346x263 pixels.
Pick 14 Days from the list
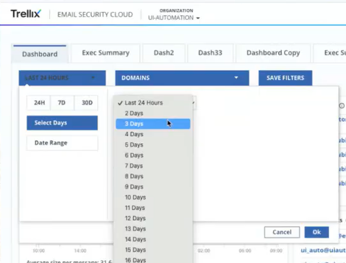tap(153, 239)
